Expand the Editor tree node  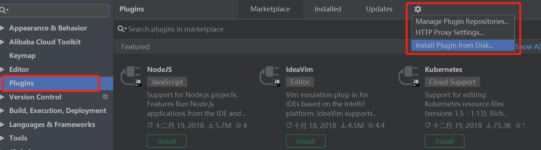(x=3, y=69)
